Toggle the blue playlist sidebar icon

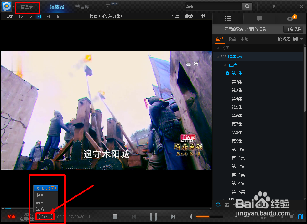pyautogui.click(x=301, y=216)
